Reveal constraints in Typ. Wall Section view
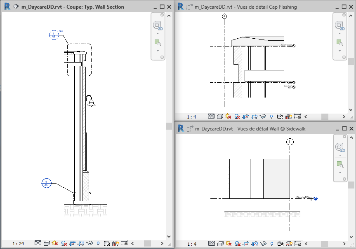Image resolution: width=356 pixels, height=249 pixels. (124, 243)
